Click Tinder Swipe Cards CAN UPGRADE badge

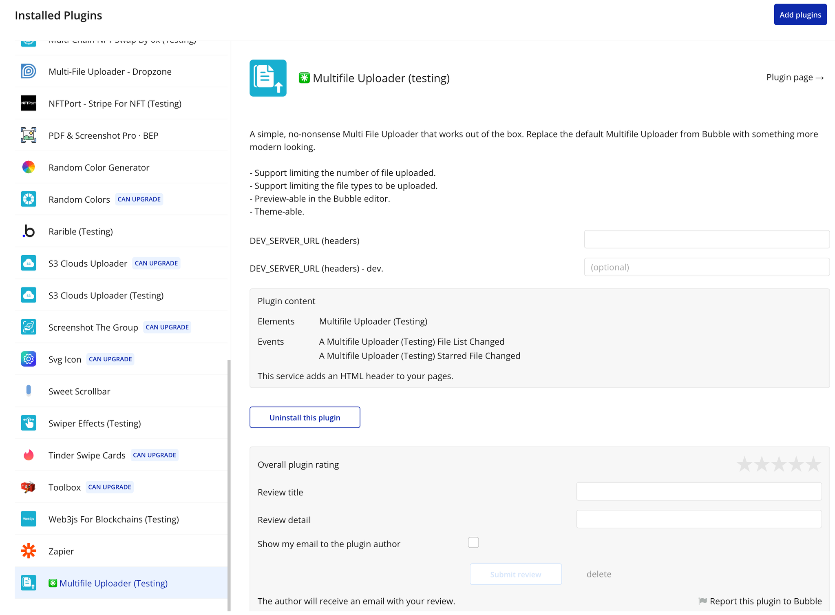[x=155, y=455]
